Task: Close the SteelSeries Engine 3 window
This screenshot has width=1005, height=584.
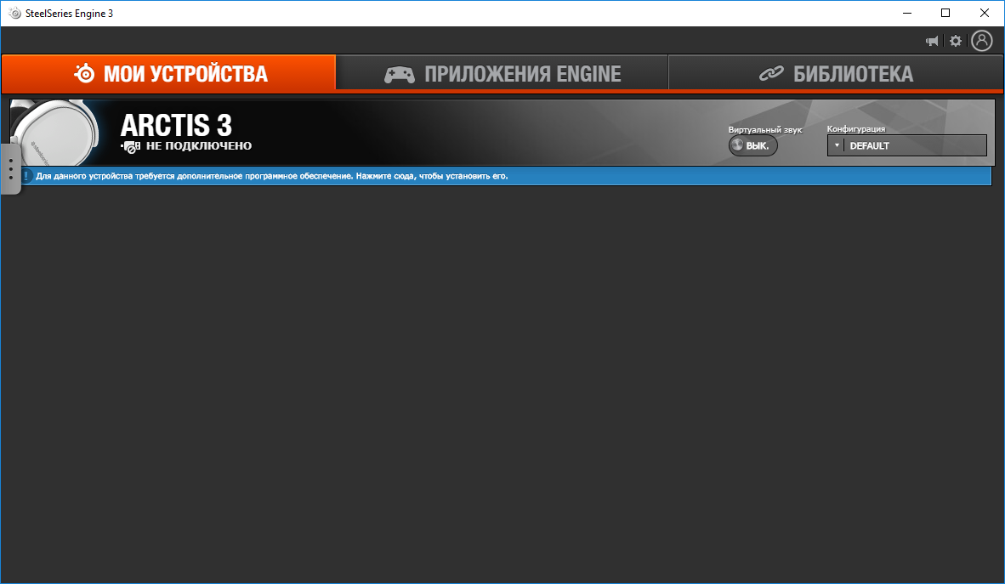Action: click(985, 14)
